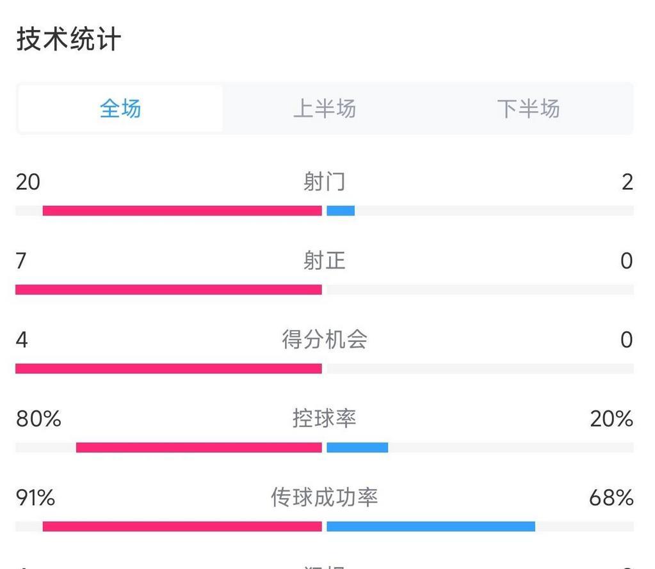Click the 80% possession value

click(38, 418)
